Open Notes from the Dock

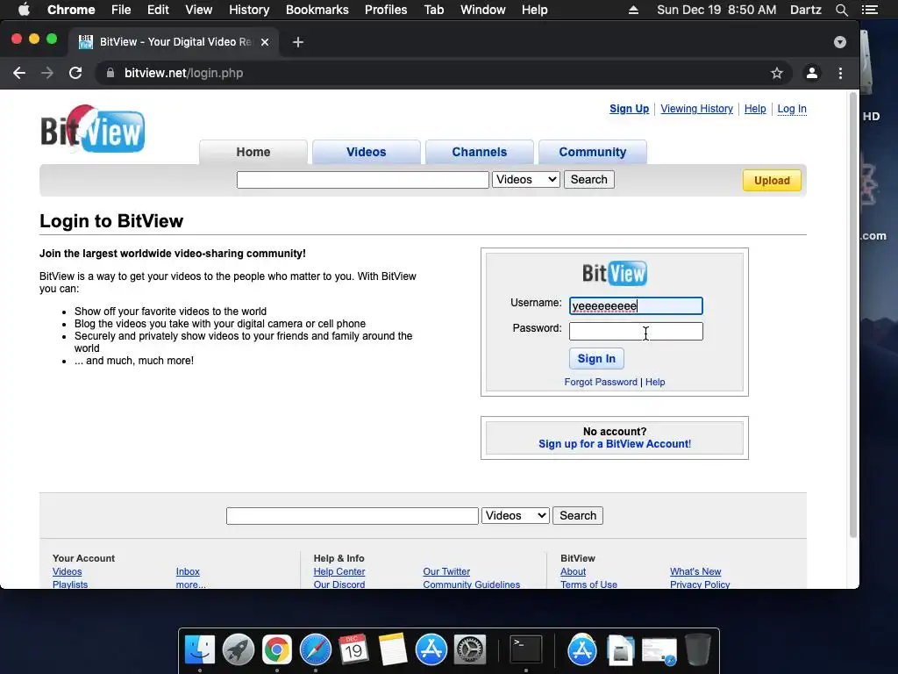coord(392,650)
